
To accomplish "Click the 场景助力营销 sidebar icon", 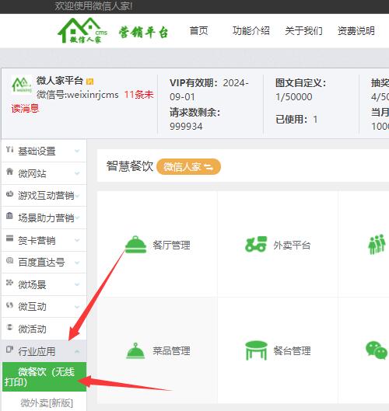I will click(x=9, y=216).
